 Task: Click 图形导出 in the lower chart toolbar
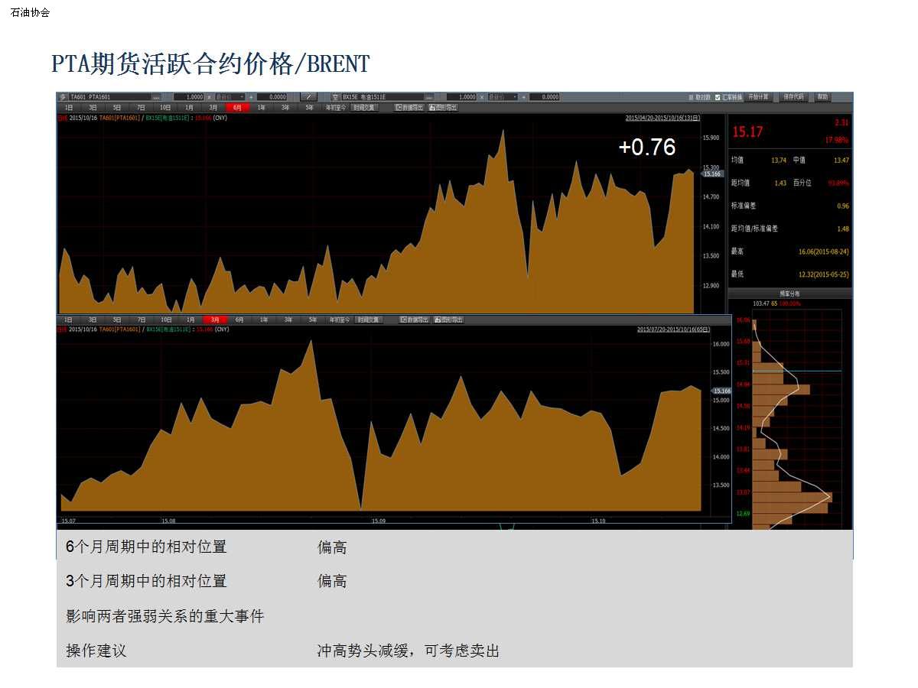[448, 320]
